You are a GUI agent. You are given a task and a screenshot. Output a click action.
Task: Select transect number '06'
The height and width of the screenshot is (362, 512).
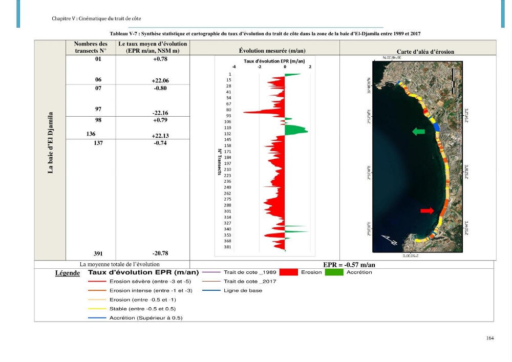click(98, 80)
